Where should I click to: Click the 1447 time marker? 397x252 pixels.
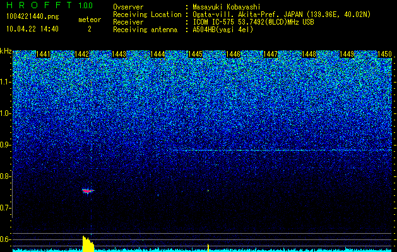click(270, 54)
